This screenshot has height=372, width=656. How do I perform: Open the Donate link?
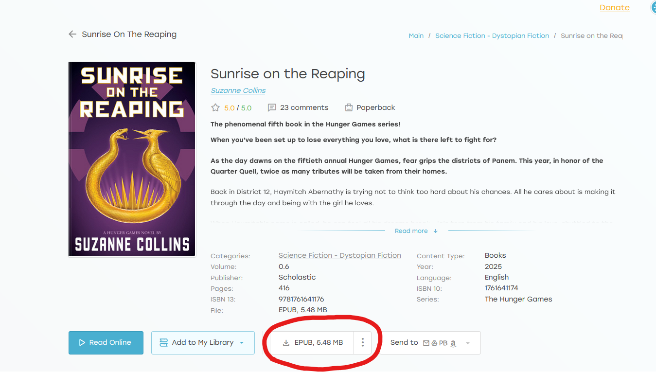click(x=615, y=8)
